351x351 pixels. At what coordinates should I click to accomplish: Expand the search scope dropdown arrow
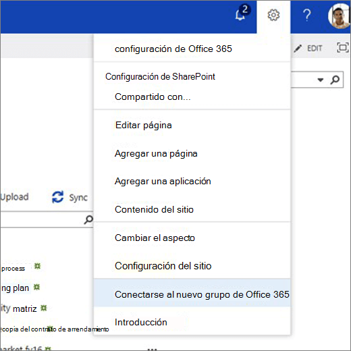pyautogui.click(x=320, y=80)
